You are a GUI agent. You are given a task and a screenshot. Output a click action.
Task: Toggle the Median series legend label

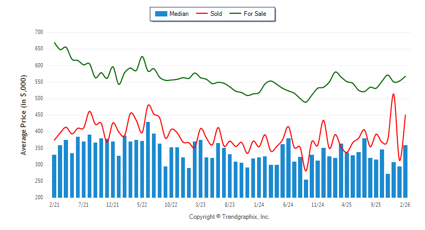click(178, 14)
